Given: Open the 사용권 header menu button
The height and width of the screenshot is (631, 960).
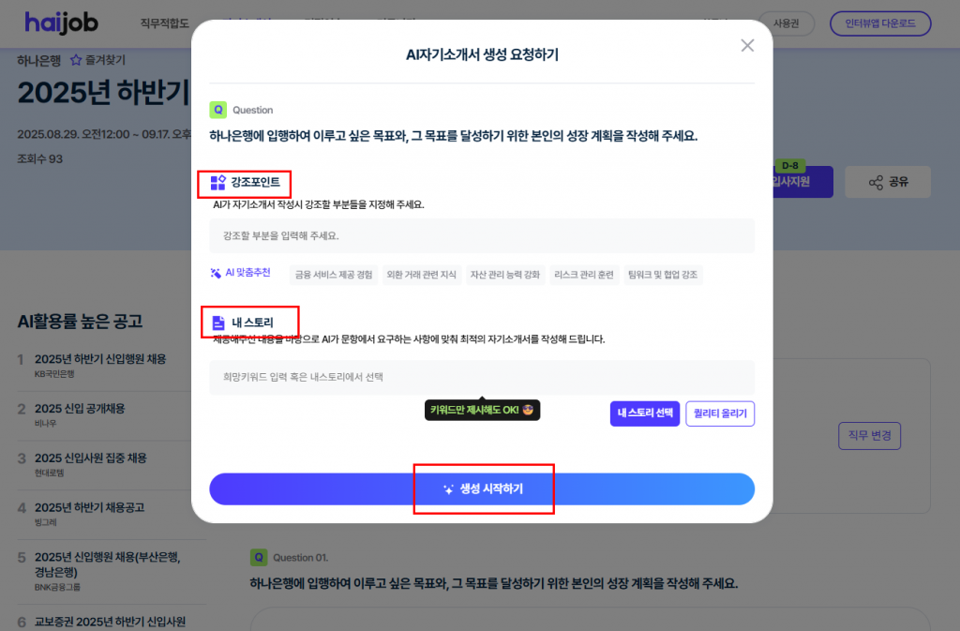Looking at the screenshot, I should (787, 23).
